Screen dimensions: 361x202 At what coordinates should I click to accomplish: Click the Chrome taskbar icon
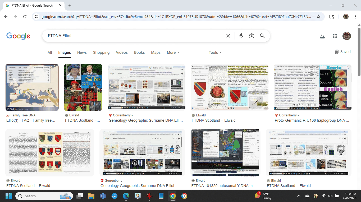click(172, 196)
